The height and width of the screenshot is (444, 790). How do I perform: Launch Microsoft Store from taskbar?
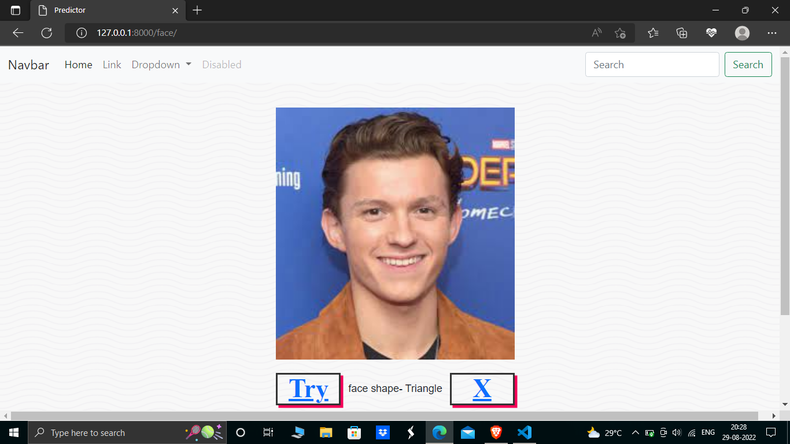[354, 432]
